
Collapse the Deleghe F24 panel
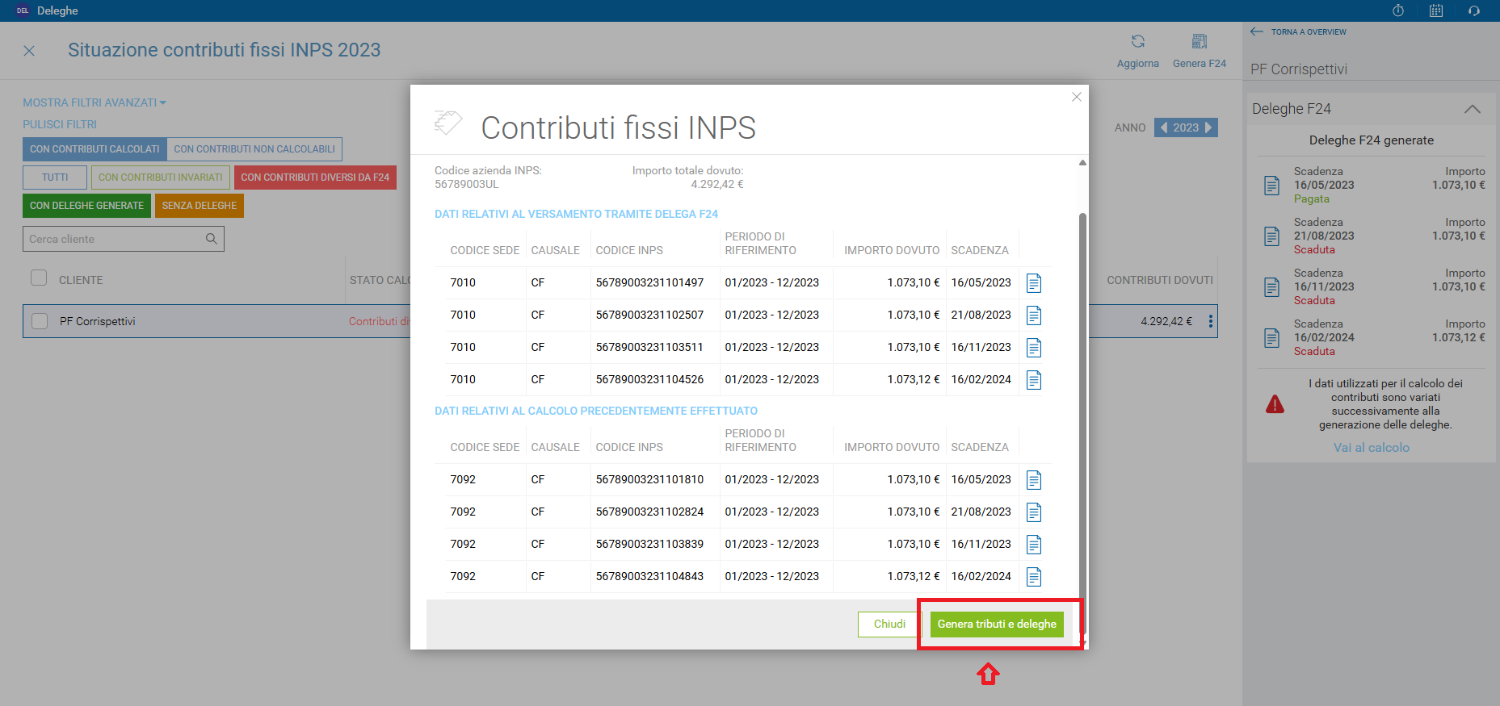click(x=1473, y=109)
